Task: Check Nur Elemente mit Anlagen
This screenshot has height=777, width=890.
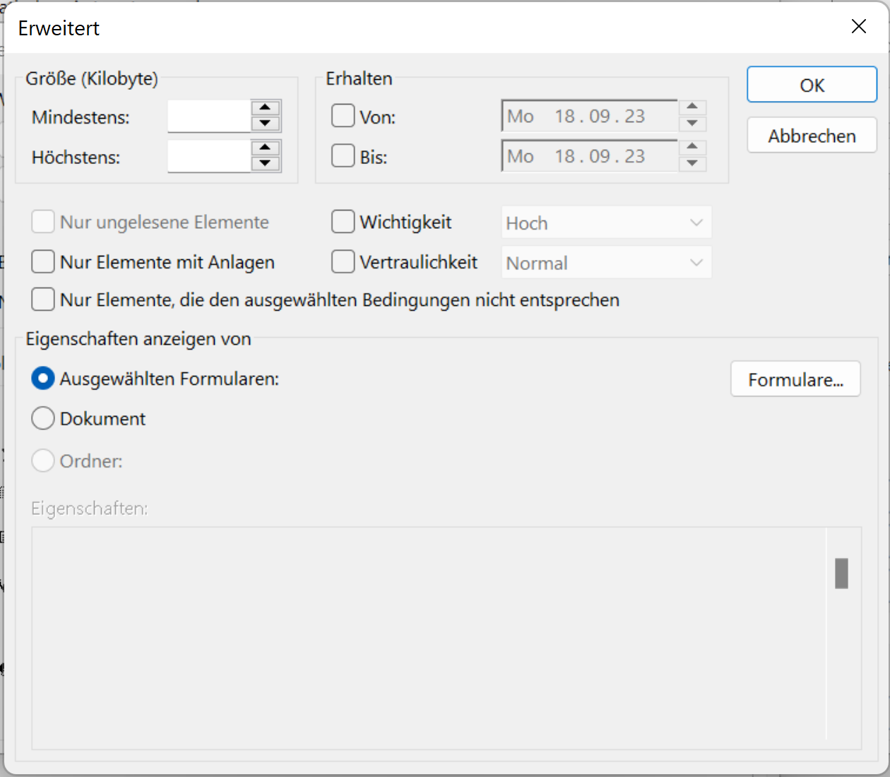Action: (x=43, y=262)
